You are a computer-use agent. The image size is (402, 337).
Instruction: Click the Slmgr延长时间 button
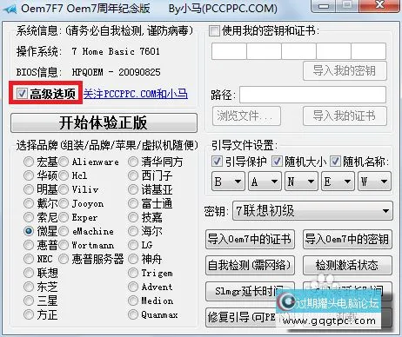point(249,291)
